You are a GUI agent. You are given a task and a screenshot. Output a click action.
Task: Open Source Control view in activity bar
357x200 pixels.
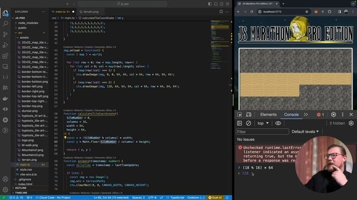point(5,34)
